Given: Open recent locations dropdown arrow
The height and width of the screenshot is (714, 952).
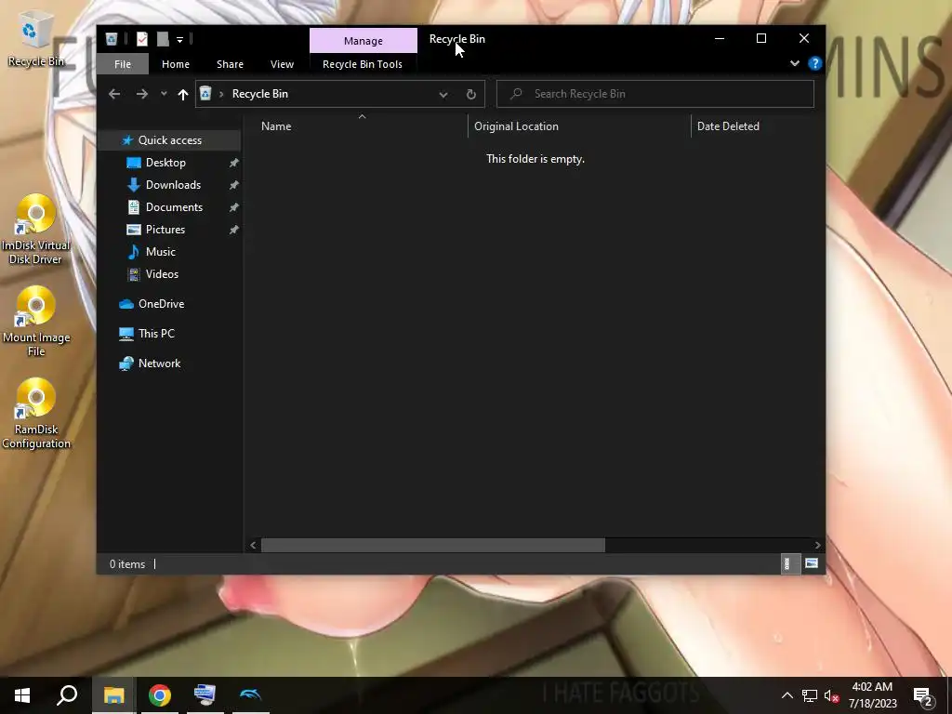Looking at the screenshot, I should tap(164, 94).
